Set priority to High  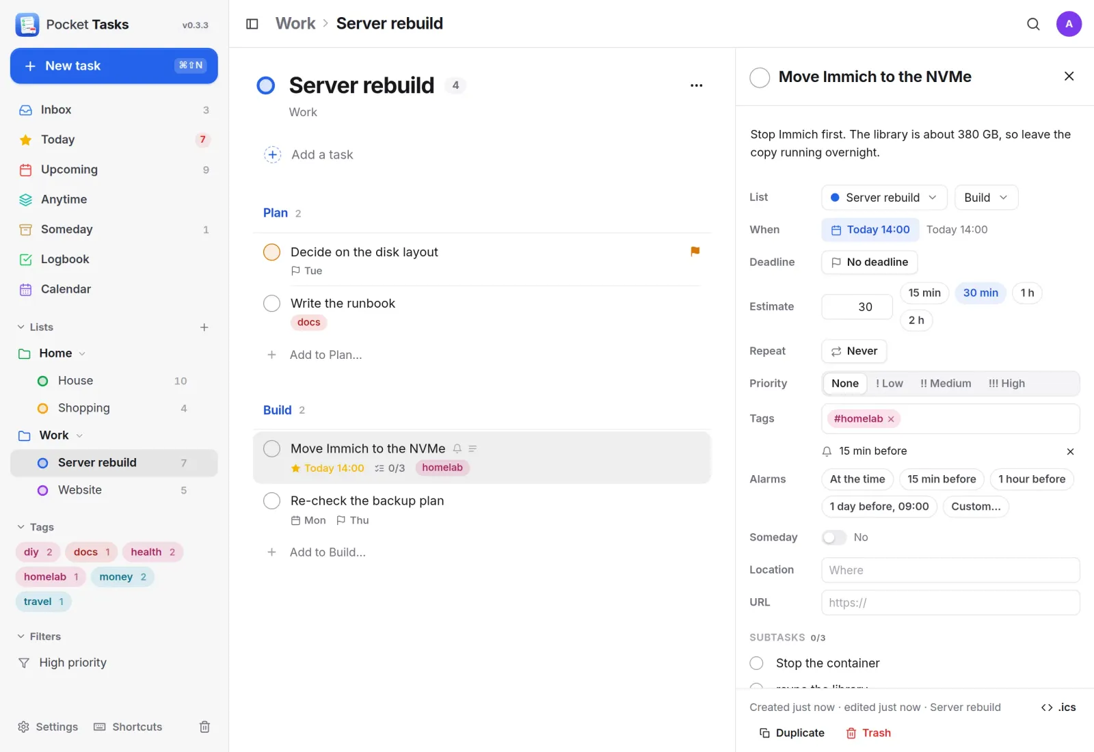point(1006,384)
